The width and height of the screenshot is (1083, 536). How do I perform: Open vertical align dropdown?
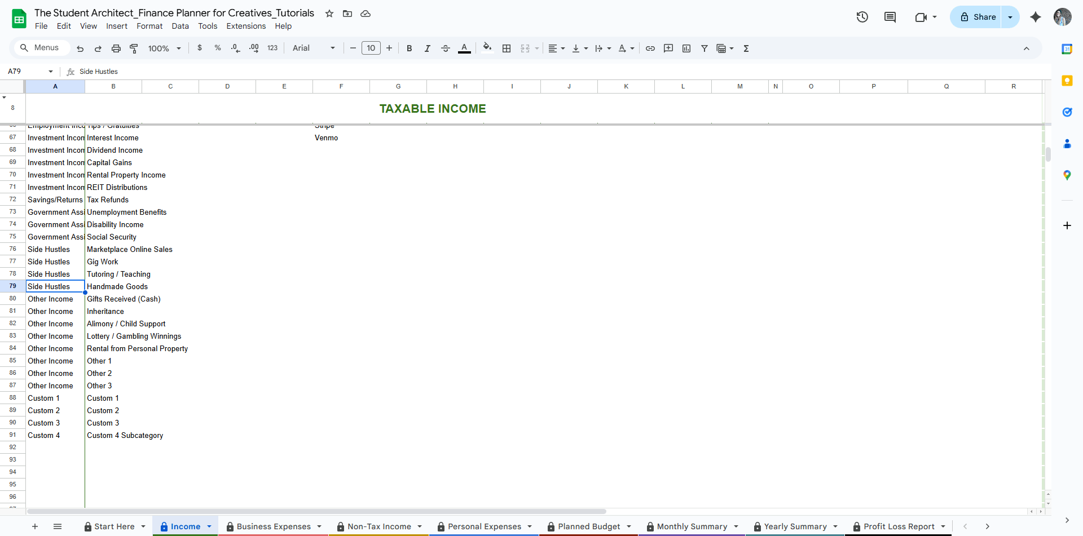click(x=580, y=48)
